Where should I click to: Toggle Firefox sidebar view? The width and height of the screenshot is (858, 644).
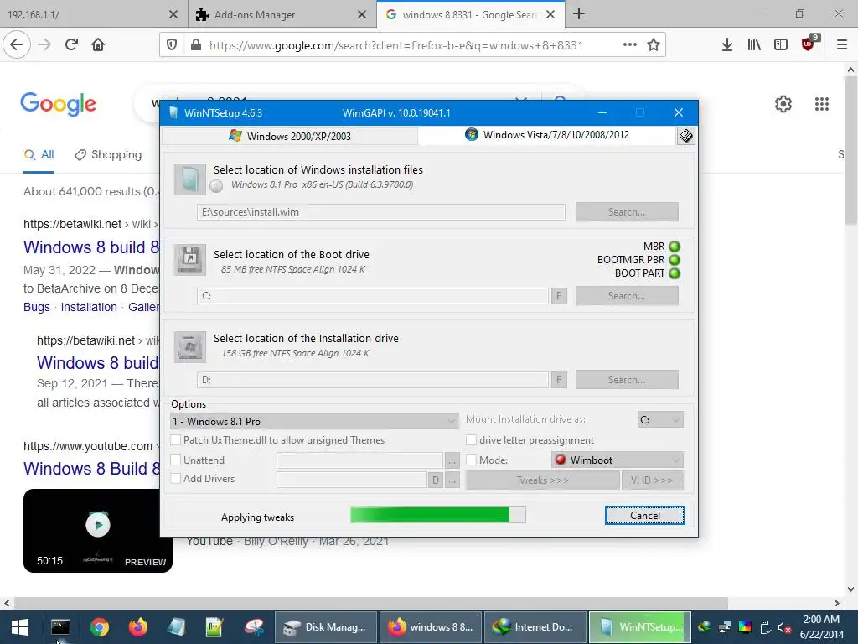tap(781, 44)
